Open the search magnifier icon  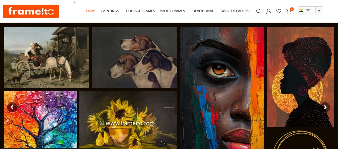pyautogui.click(x=259, y=11)
